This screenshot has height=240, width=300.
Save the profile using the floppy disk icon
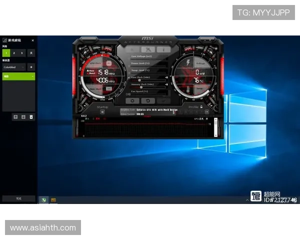coord(206,112)
